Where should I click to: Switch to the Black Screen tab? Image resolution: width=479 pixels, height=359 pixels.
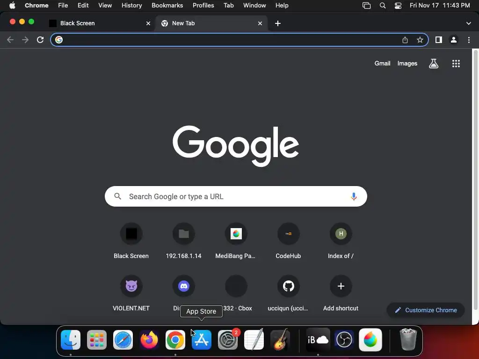coord(99,23)
